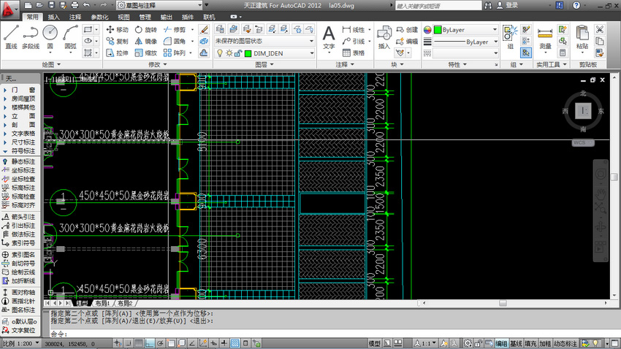Click the Trim (修剪) tool
621x349 pixels.
click(x=175, y=30)
